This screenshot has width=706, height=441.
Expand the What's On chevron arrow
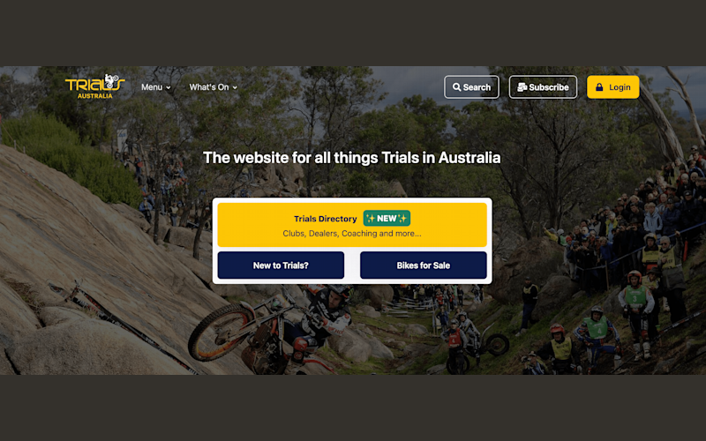[235, 87]
